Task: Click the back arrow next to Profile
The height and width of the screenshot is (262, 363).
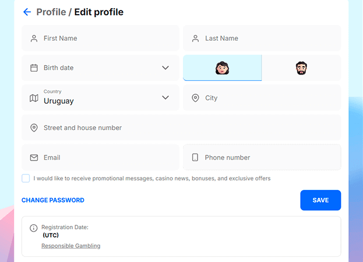Action: point(27,12)
